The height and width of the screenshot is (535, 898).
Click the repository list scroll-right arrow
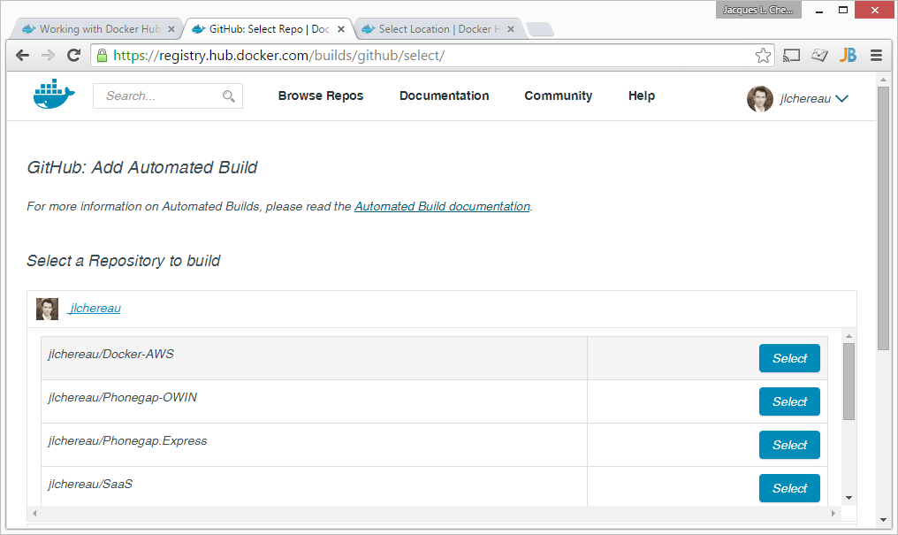point(833,513)
